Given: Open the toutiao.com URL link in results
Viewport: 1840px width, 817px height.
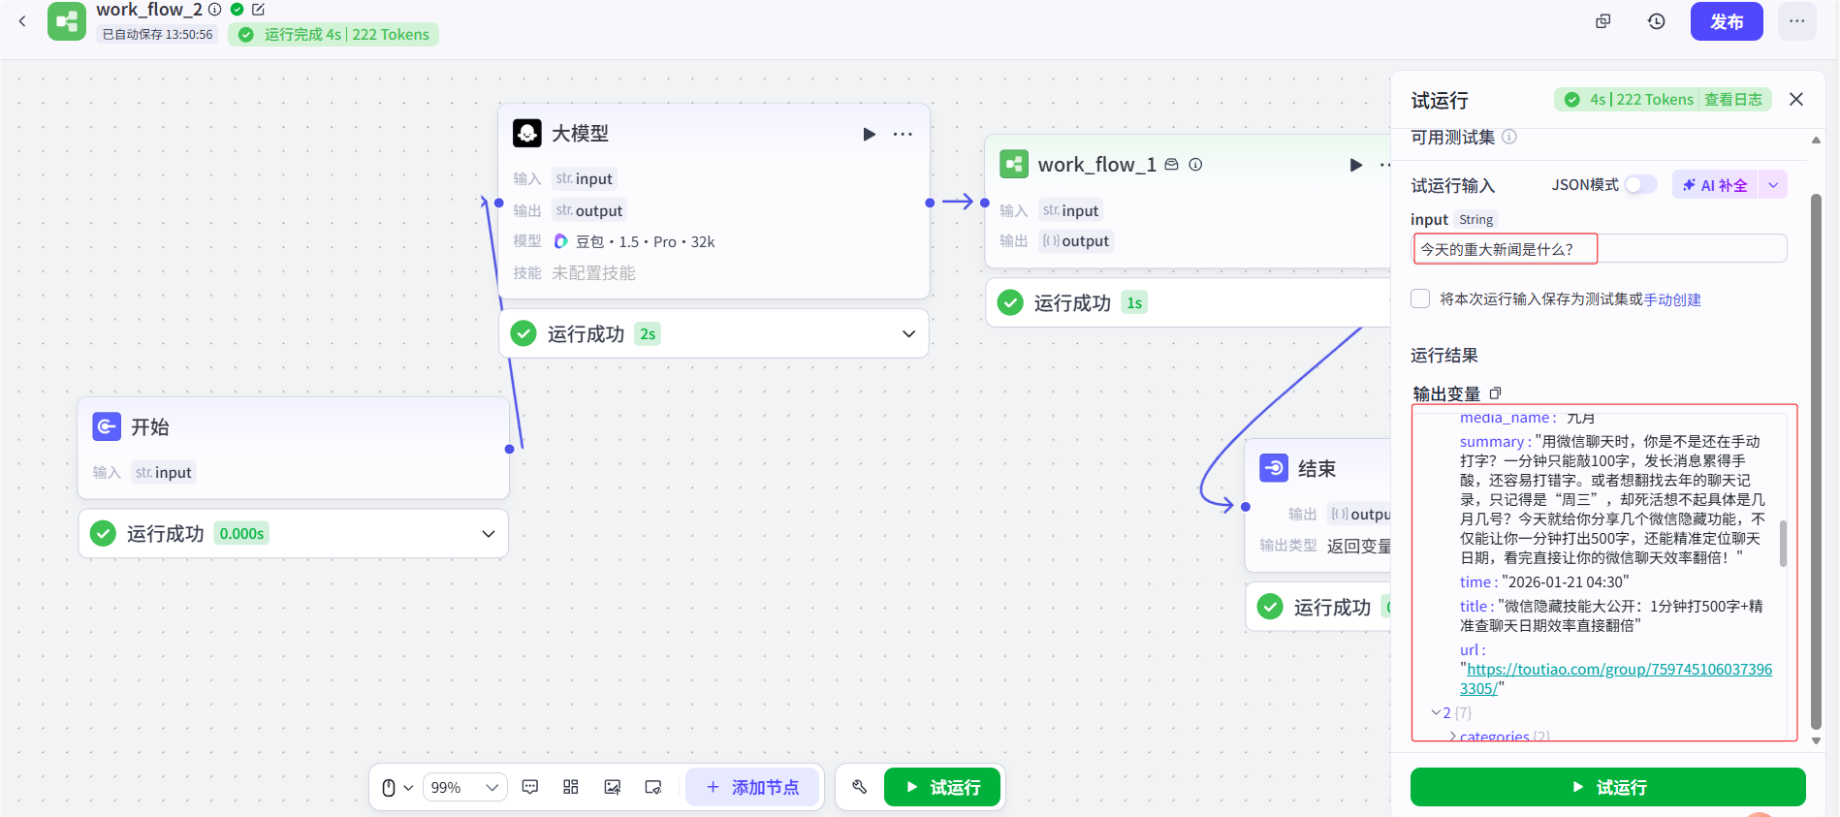Looking at the screenshot, I should click(x=1616, y=678).
